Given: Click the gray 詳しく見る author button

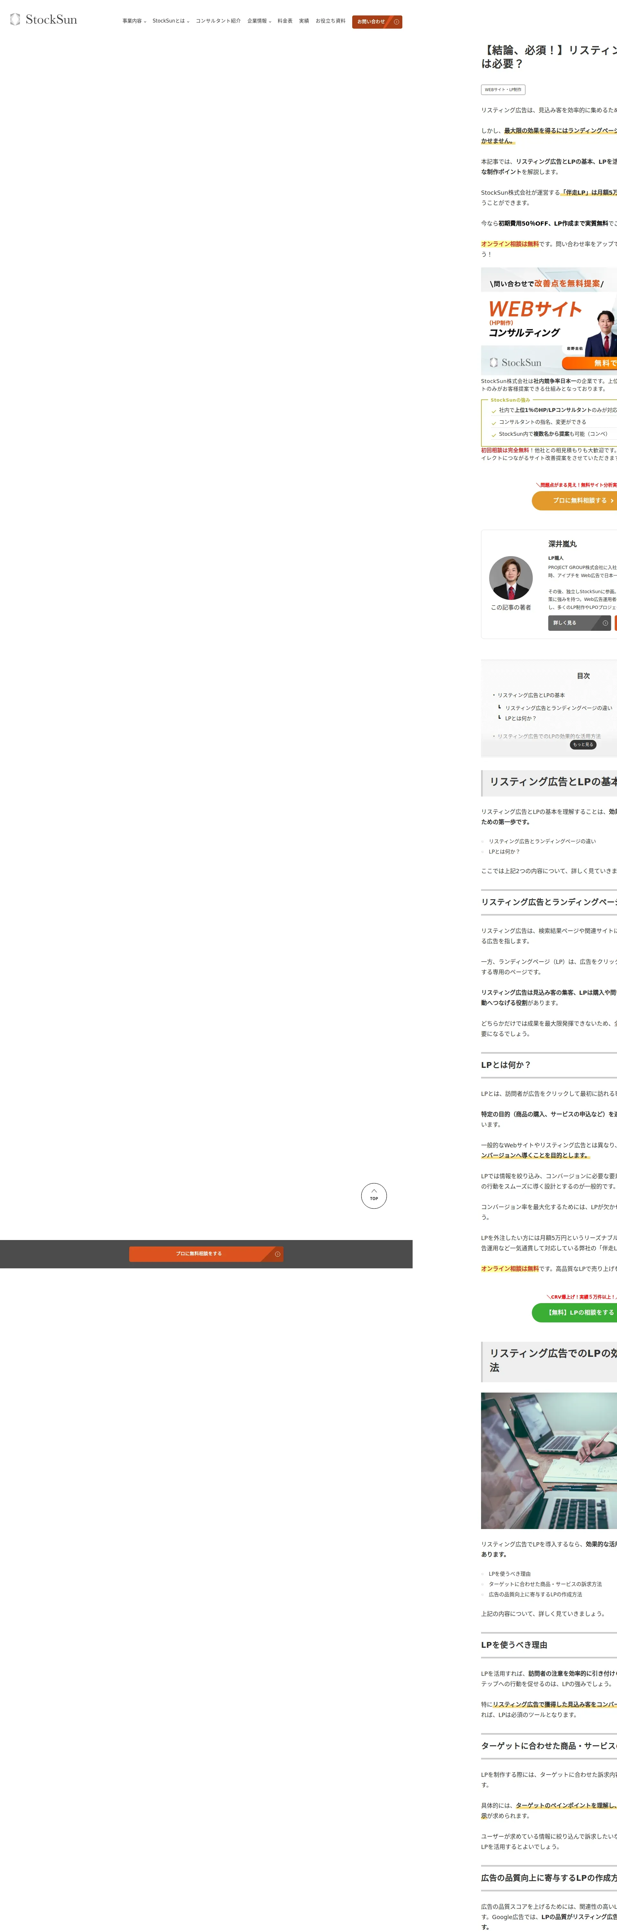Looking at the screenshot, I should click(579, 623).
